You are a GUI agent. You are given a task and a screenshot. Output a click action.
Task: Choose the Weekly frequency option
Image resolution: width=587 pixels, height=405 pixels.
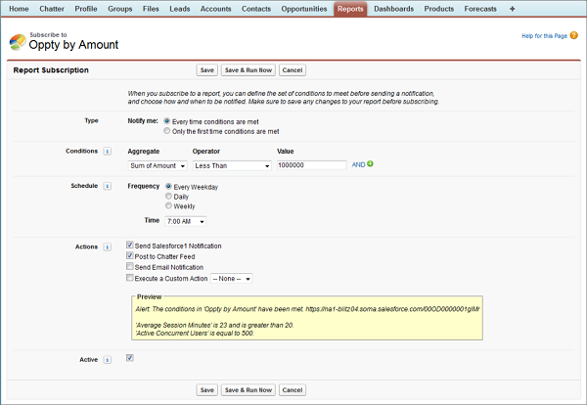tap(169, 205)
